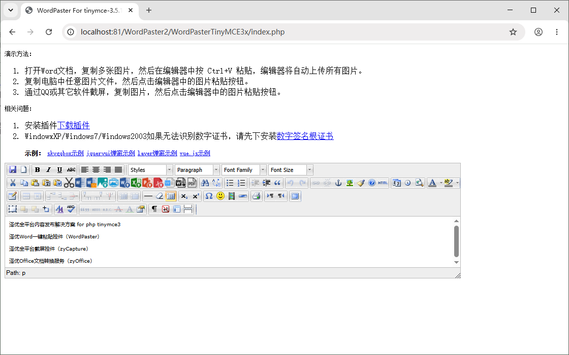Toggle center text alignment
The height and width of the screenshot is (355, 569).
tap(96, 169)
